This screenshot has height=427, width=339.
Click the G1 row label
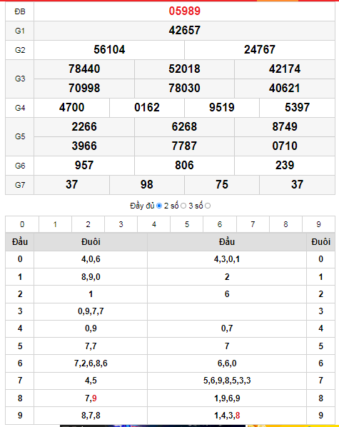tap(20, 31)
